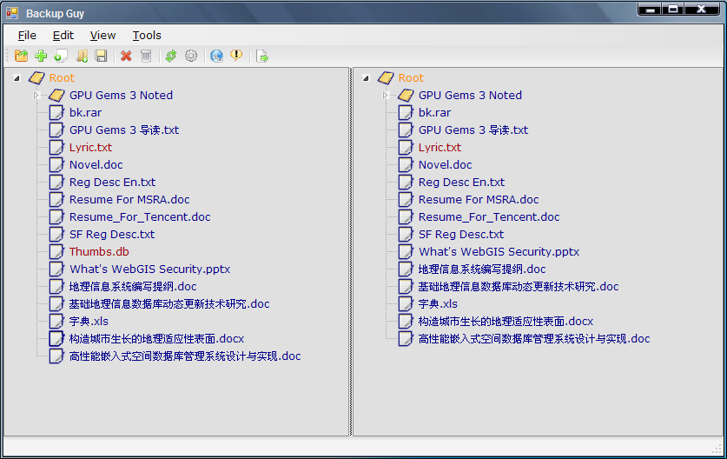727x459 pixels.
Task: Select SF Reg Desc.txt in left pane
Action: pyautogui.click(x=112, y=235)
